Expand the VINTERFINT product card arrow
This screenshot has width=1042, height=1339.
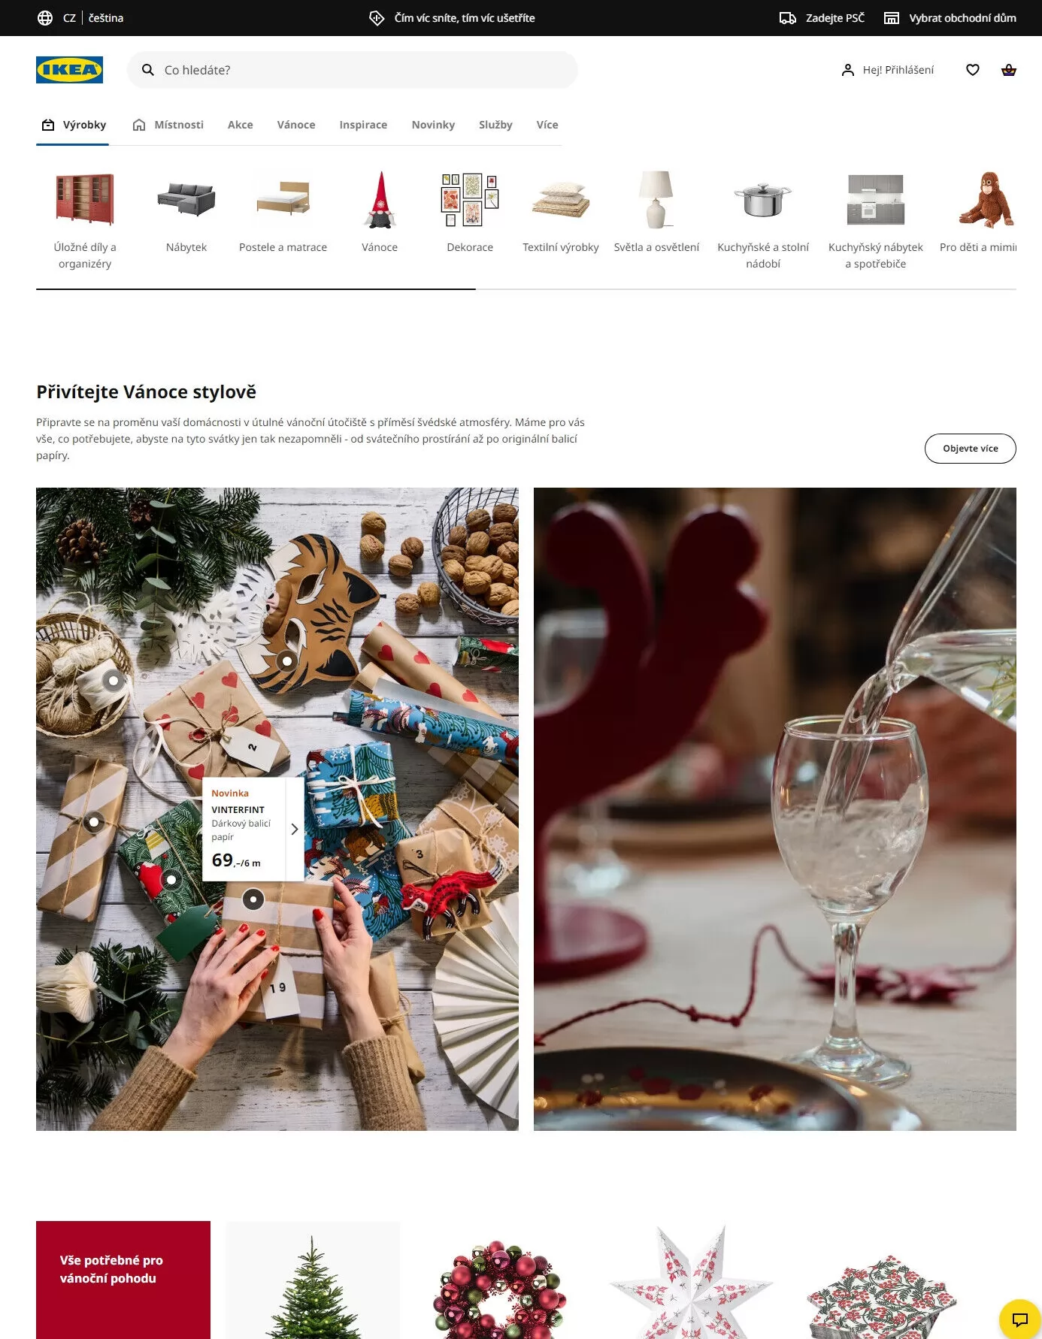(295, 829)
